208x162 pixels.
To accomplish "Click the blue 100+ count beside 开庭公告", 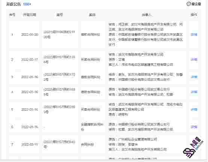I will tap(27, 5).
